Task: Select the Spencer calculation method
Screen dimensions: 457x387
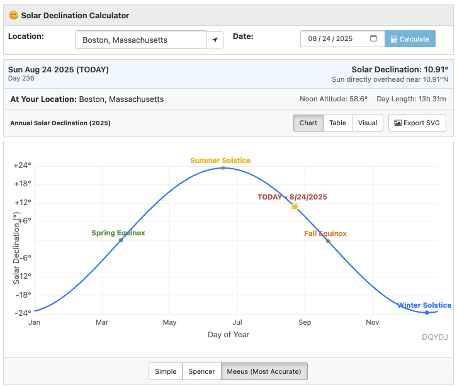Action: click(201, 371)
